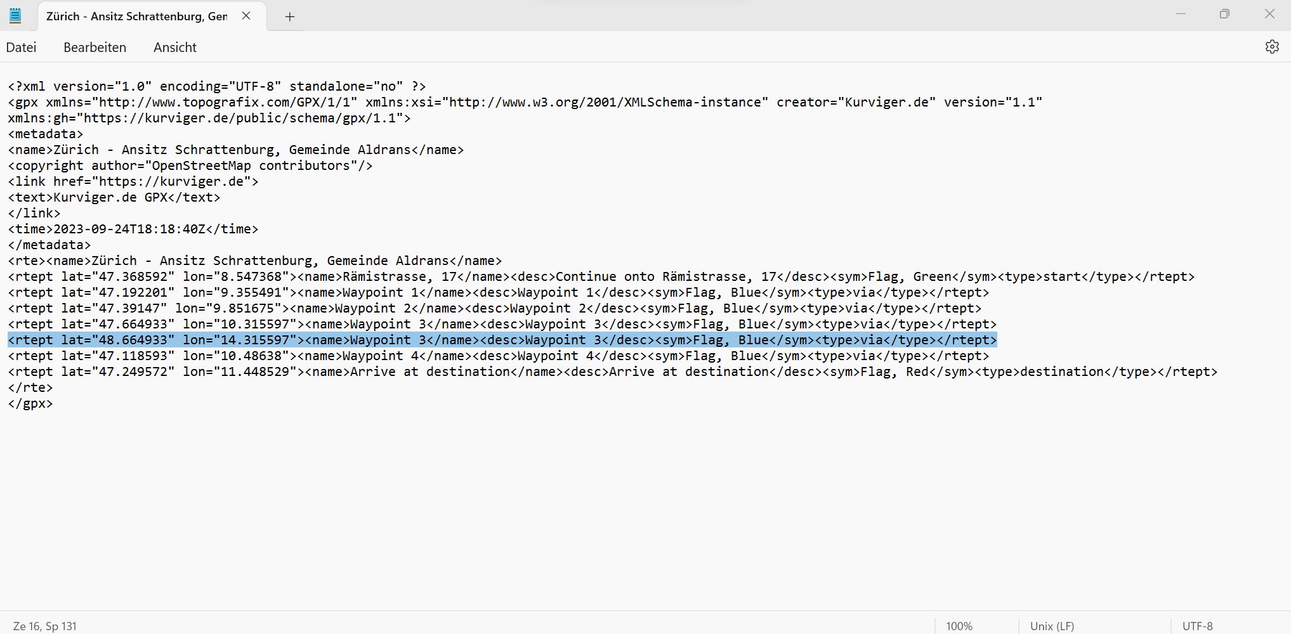Click the Unix (LF) line ending indicator

[x=1052, y=626]
